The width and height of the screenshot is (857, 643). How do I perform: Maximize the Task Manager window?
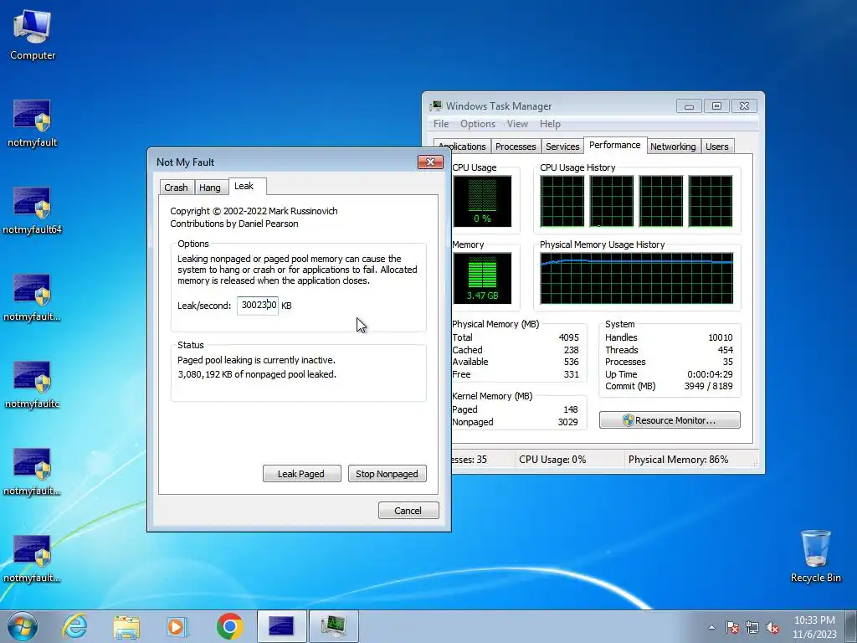tap(716, 106)
